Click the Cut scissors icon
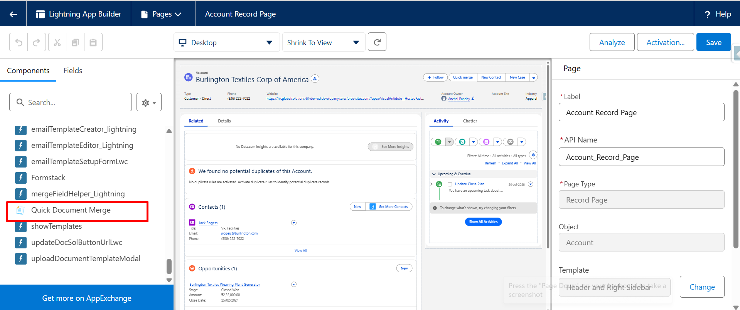Screen dimensions: 740x310 (x=57, y=42)
